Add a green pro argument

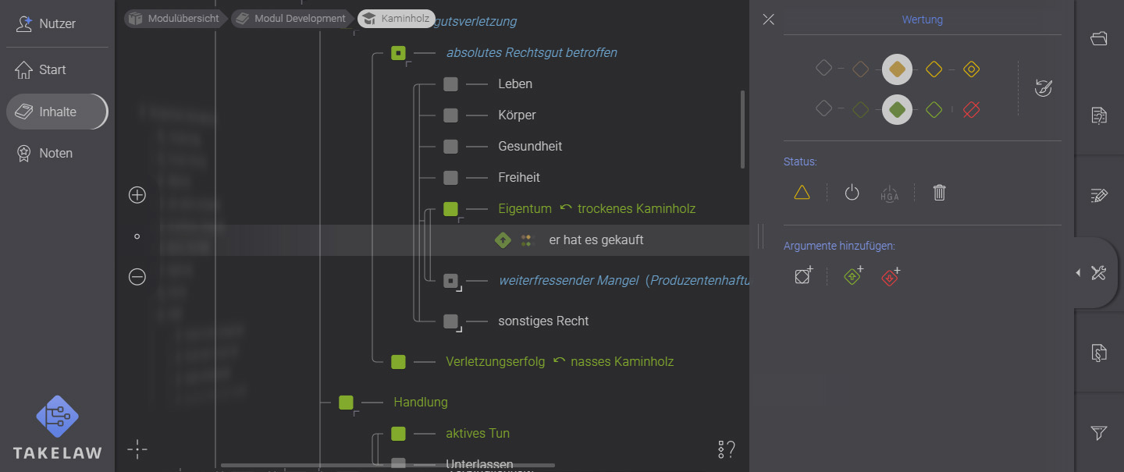click(x=852, y=275)
